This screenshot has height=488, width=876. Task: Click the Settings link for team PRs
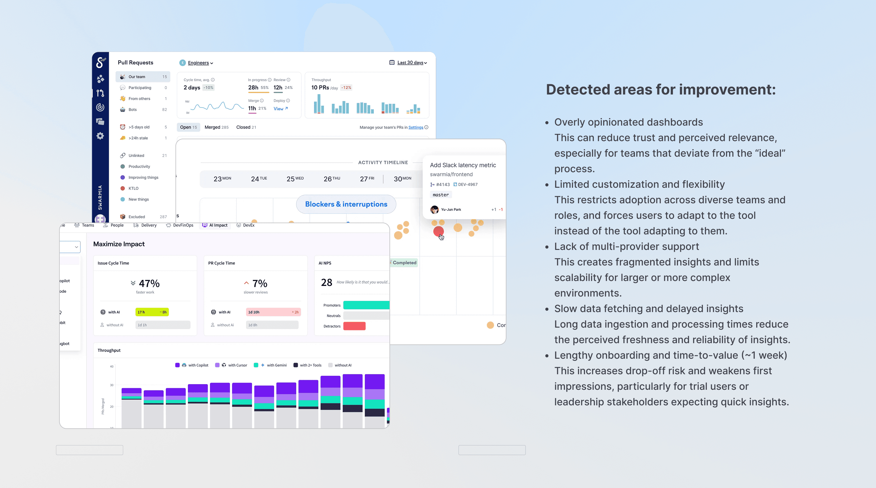click(416, 127)
